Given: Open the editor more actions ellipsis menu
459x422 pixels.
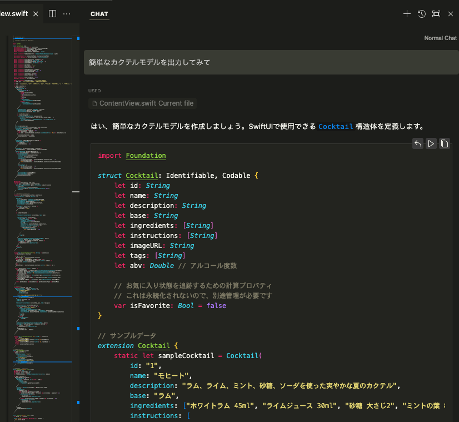Looking at the screenshot, I should [x=67, y=14].
